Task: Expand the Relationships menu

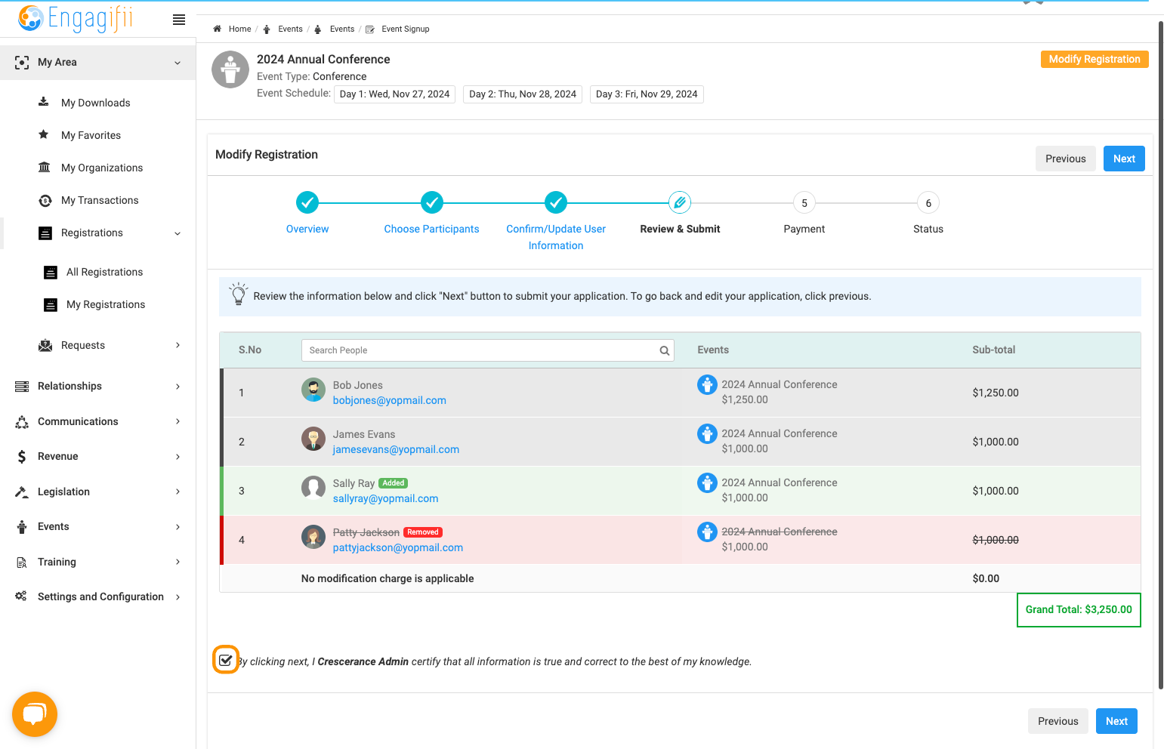Action: [178, 386]
